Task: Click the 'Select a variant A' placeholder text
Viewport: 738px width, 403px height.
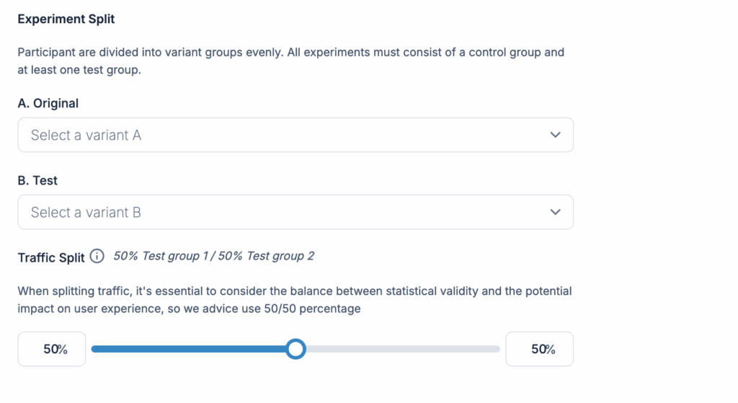Action: click(x=86, y=135)
